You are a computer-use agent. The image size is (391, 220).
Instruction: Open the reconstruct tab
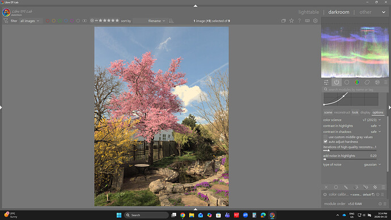(x=342, y=112)
